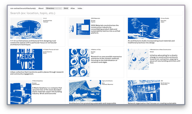Click the A Cidade Precisa de Você title

point(51,50)
